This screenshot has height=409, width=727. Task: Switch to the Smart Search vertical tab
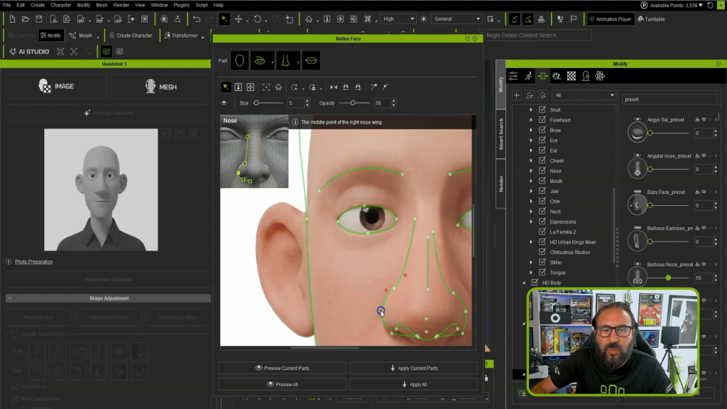pos(501,133)
